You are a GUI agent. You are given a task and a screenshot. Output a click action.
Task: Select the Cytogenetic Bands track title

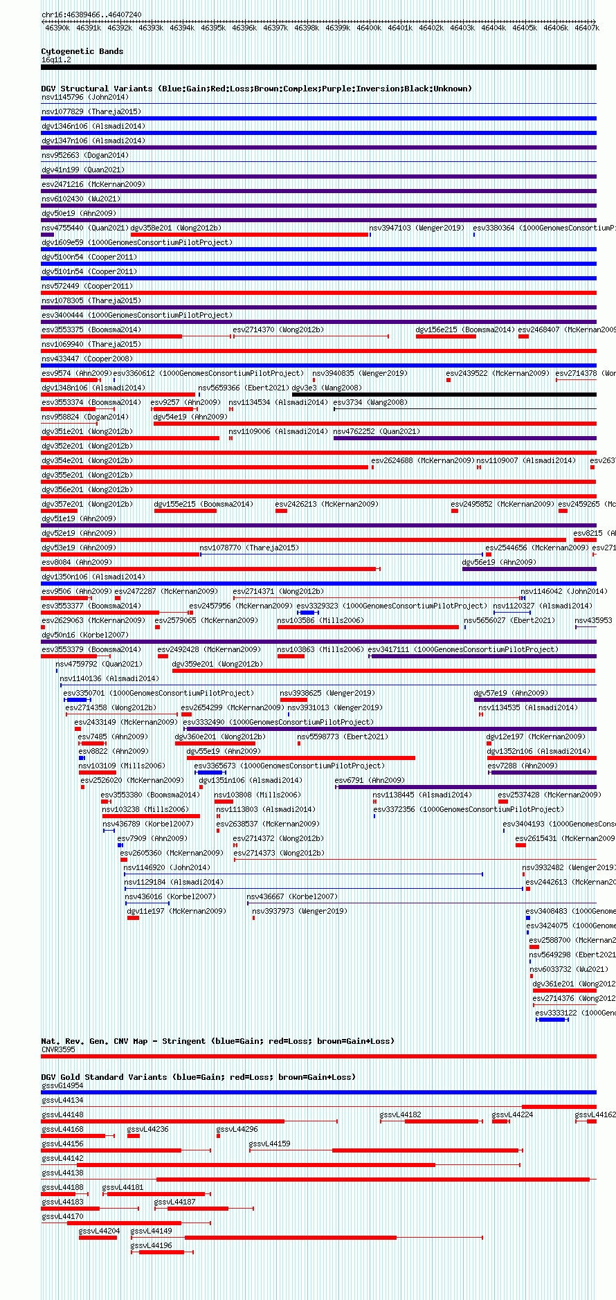tap(82, 51)
